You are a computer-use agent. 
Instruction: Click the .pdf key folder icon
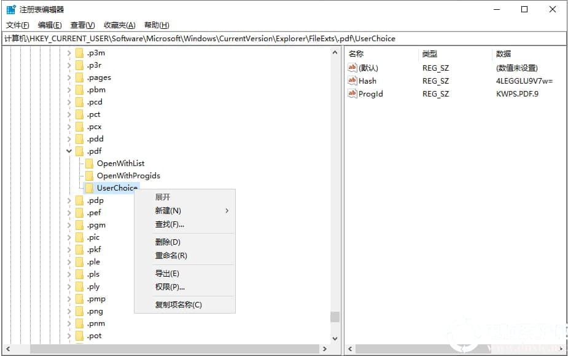coord(80,151)
